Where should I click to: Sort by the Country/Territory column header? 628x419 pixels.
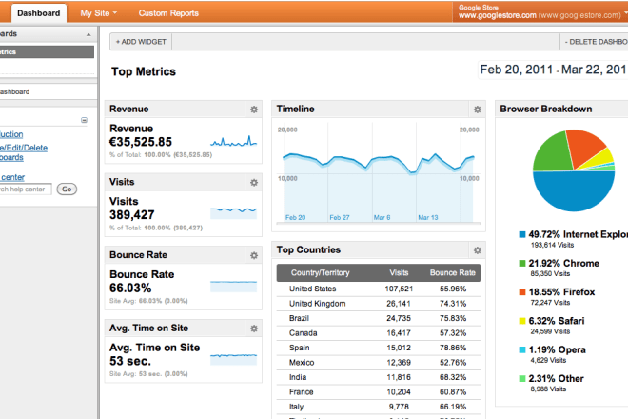click(x=320, y=273)
